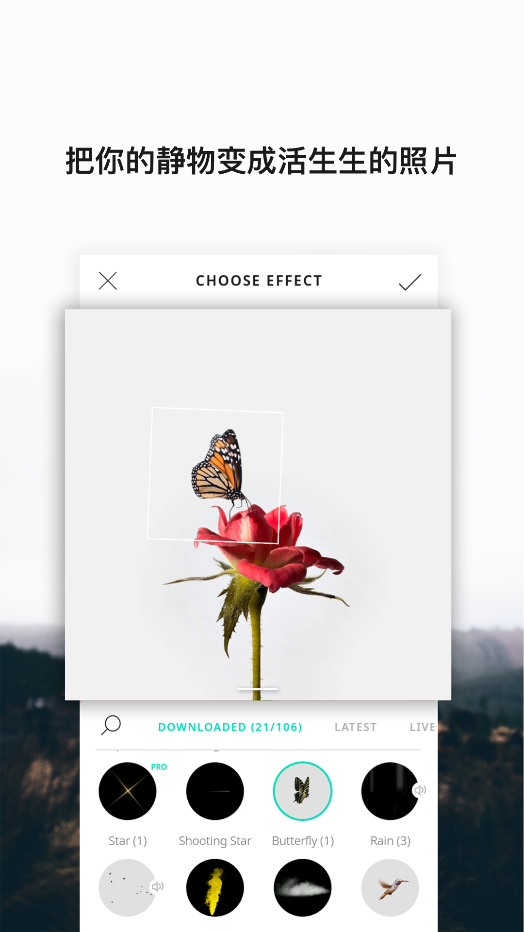Open the effect search magnifier
This screenshot has width=524, height=932.
pyautogui.click(x=111, y=725)
